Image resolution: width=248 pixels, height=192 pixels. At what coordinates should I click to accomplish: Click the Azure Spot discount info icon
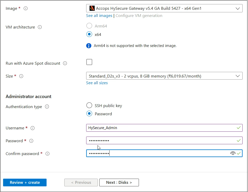pyautogui.click(x=65, y=63)
